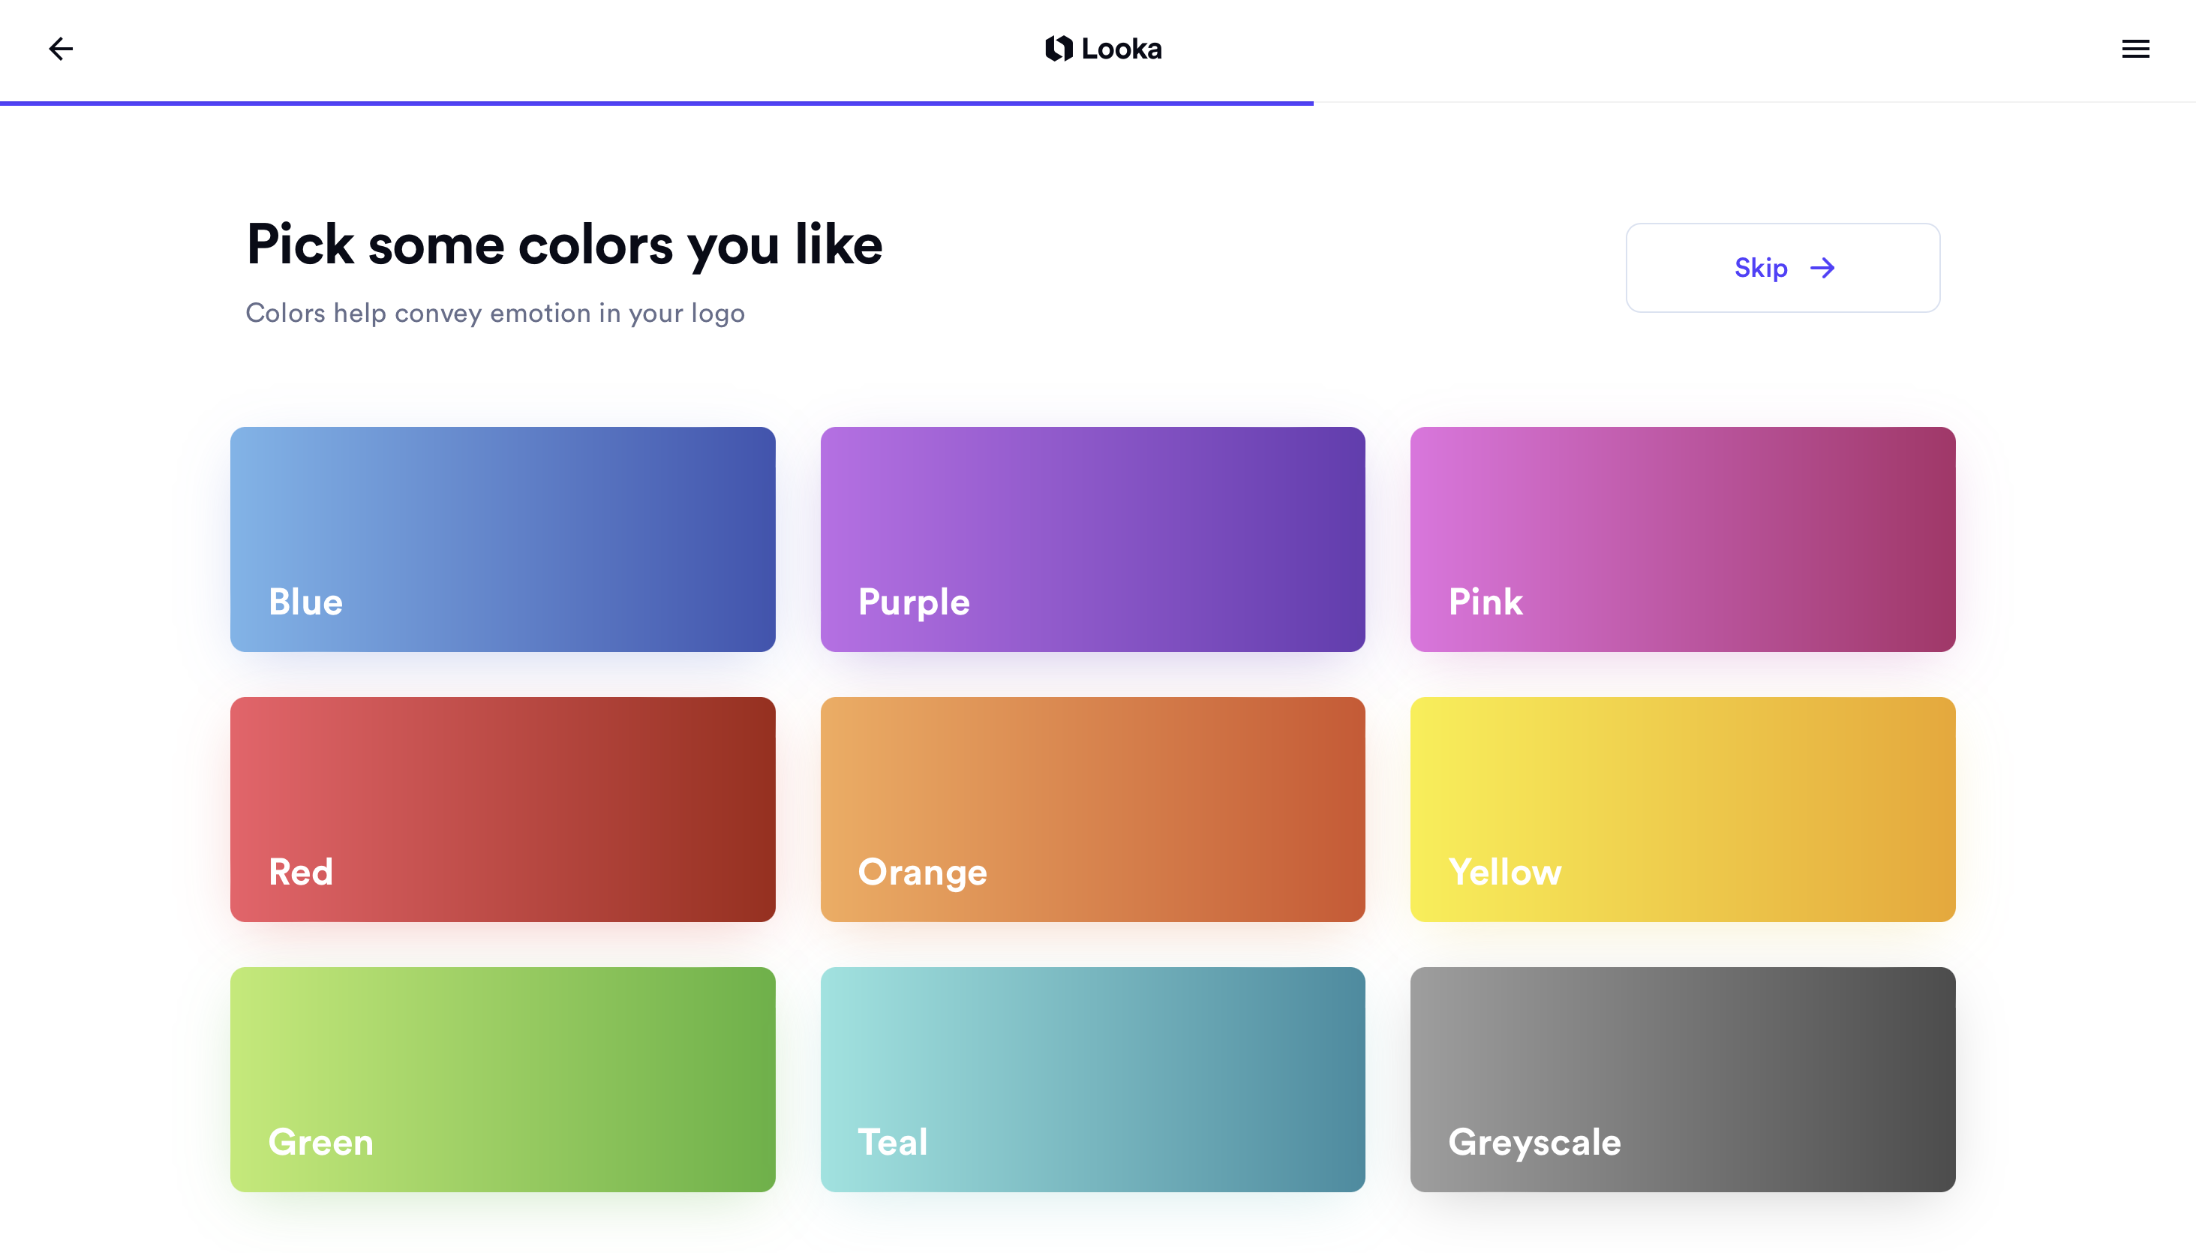
Task: Choose the Pink color card
Action: click(1682, 539)
